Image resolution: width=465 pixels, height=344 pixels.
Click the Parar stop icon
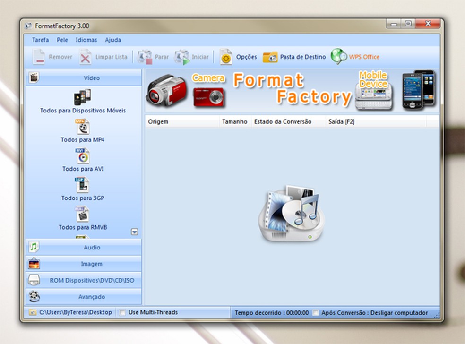click(145, 57)
